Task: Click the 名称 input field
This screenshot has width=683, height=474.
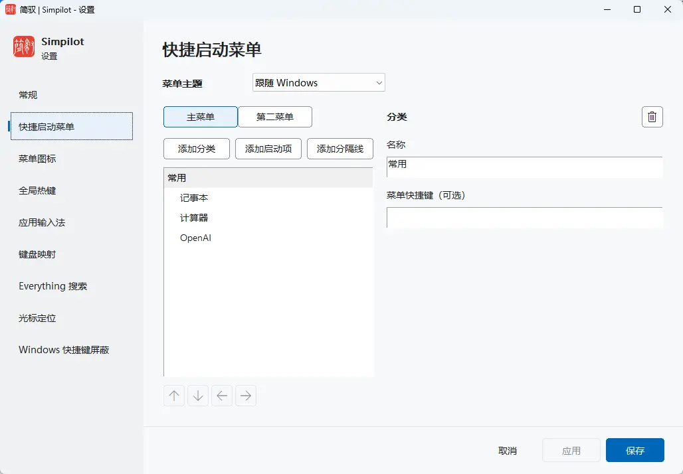Action: [524, 167]
